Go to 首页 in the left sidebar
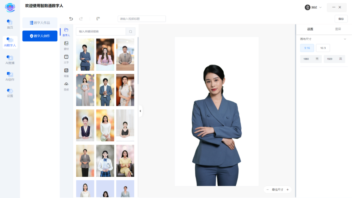Image resolution: width=352 pixels, height=198 pixels. (10, 24)
